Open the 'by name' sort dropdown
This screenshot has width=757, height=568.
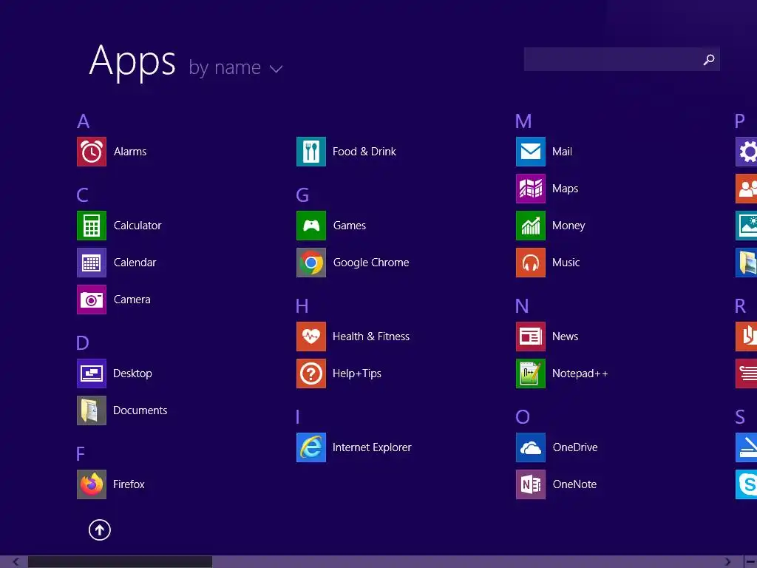click(235, 67)
